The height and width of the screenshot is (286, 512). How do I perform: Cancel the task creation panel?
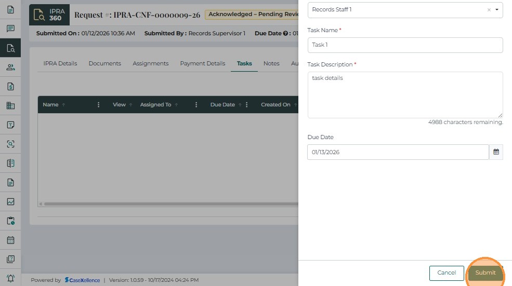point(447,273)
